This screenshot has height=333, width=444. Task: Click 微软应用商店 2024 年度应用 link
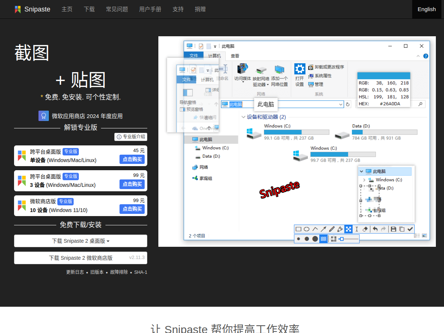[x=87, y=116]
